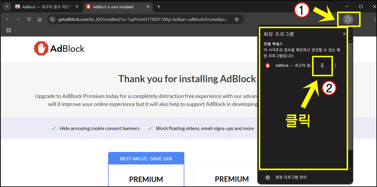Close the 확장 프로그램 popup
The width and height of the screenshot is (377, 187).
tap(344, 34)
